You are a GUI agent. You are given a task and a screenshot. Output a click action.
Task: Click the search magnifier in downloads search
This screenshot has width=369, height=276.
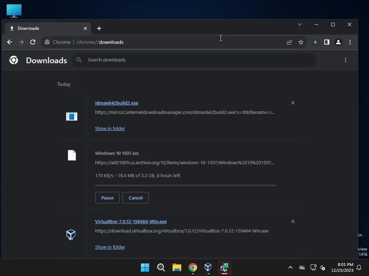(x=79, y=60)
